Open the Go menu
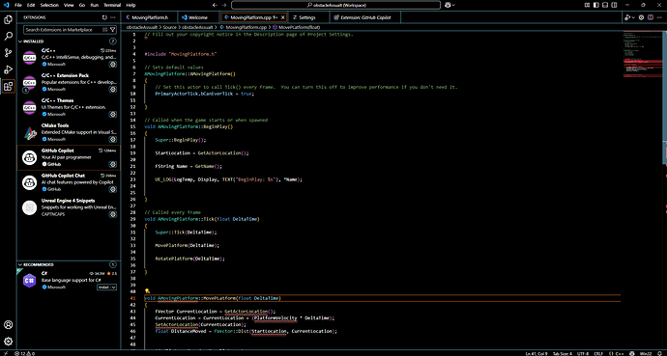The width and height of the screenshot is (667, 356). [82, 5]
